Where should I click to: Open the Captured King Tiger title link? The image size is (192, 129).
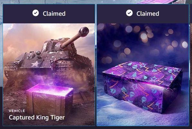[x=37, y=118]
